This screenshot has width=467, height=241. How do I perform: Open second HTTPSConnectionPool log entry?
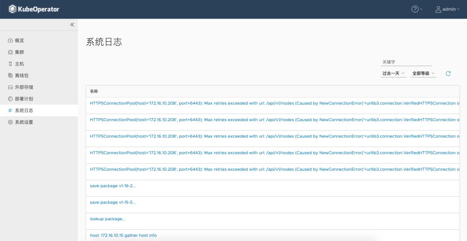point(275,120)
